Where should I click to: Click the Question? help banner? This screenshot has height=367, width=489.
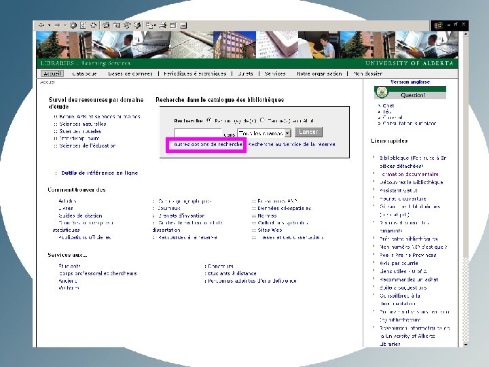tap(410, 92)
